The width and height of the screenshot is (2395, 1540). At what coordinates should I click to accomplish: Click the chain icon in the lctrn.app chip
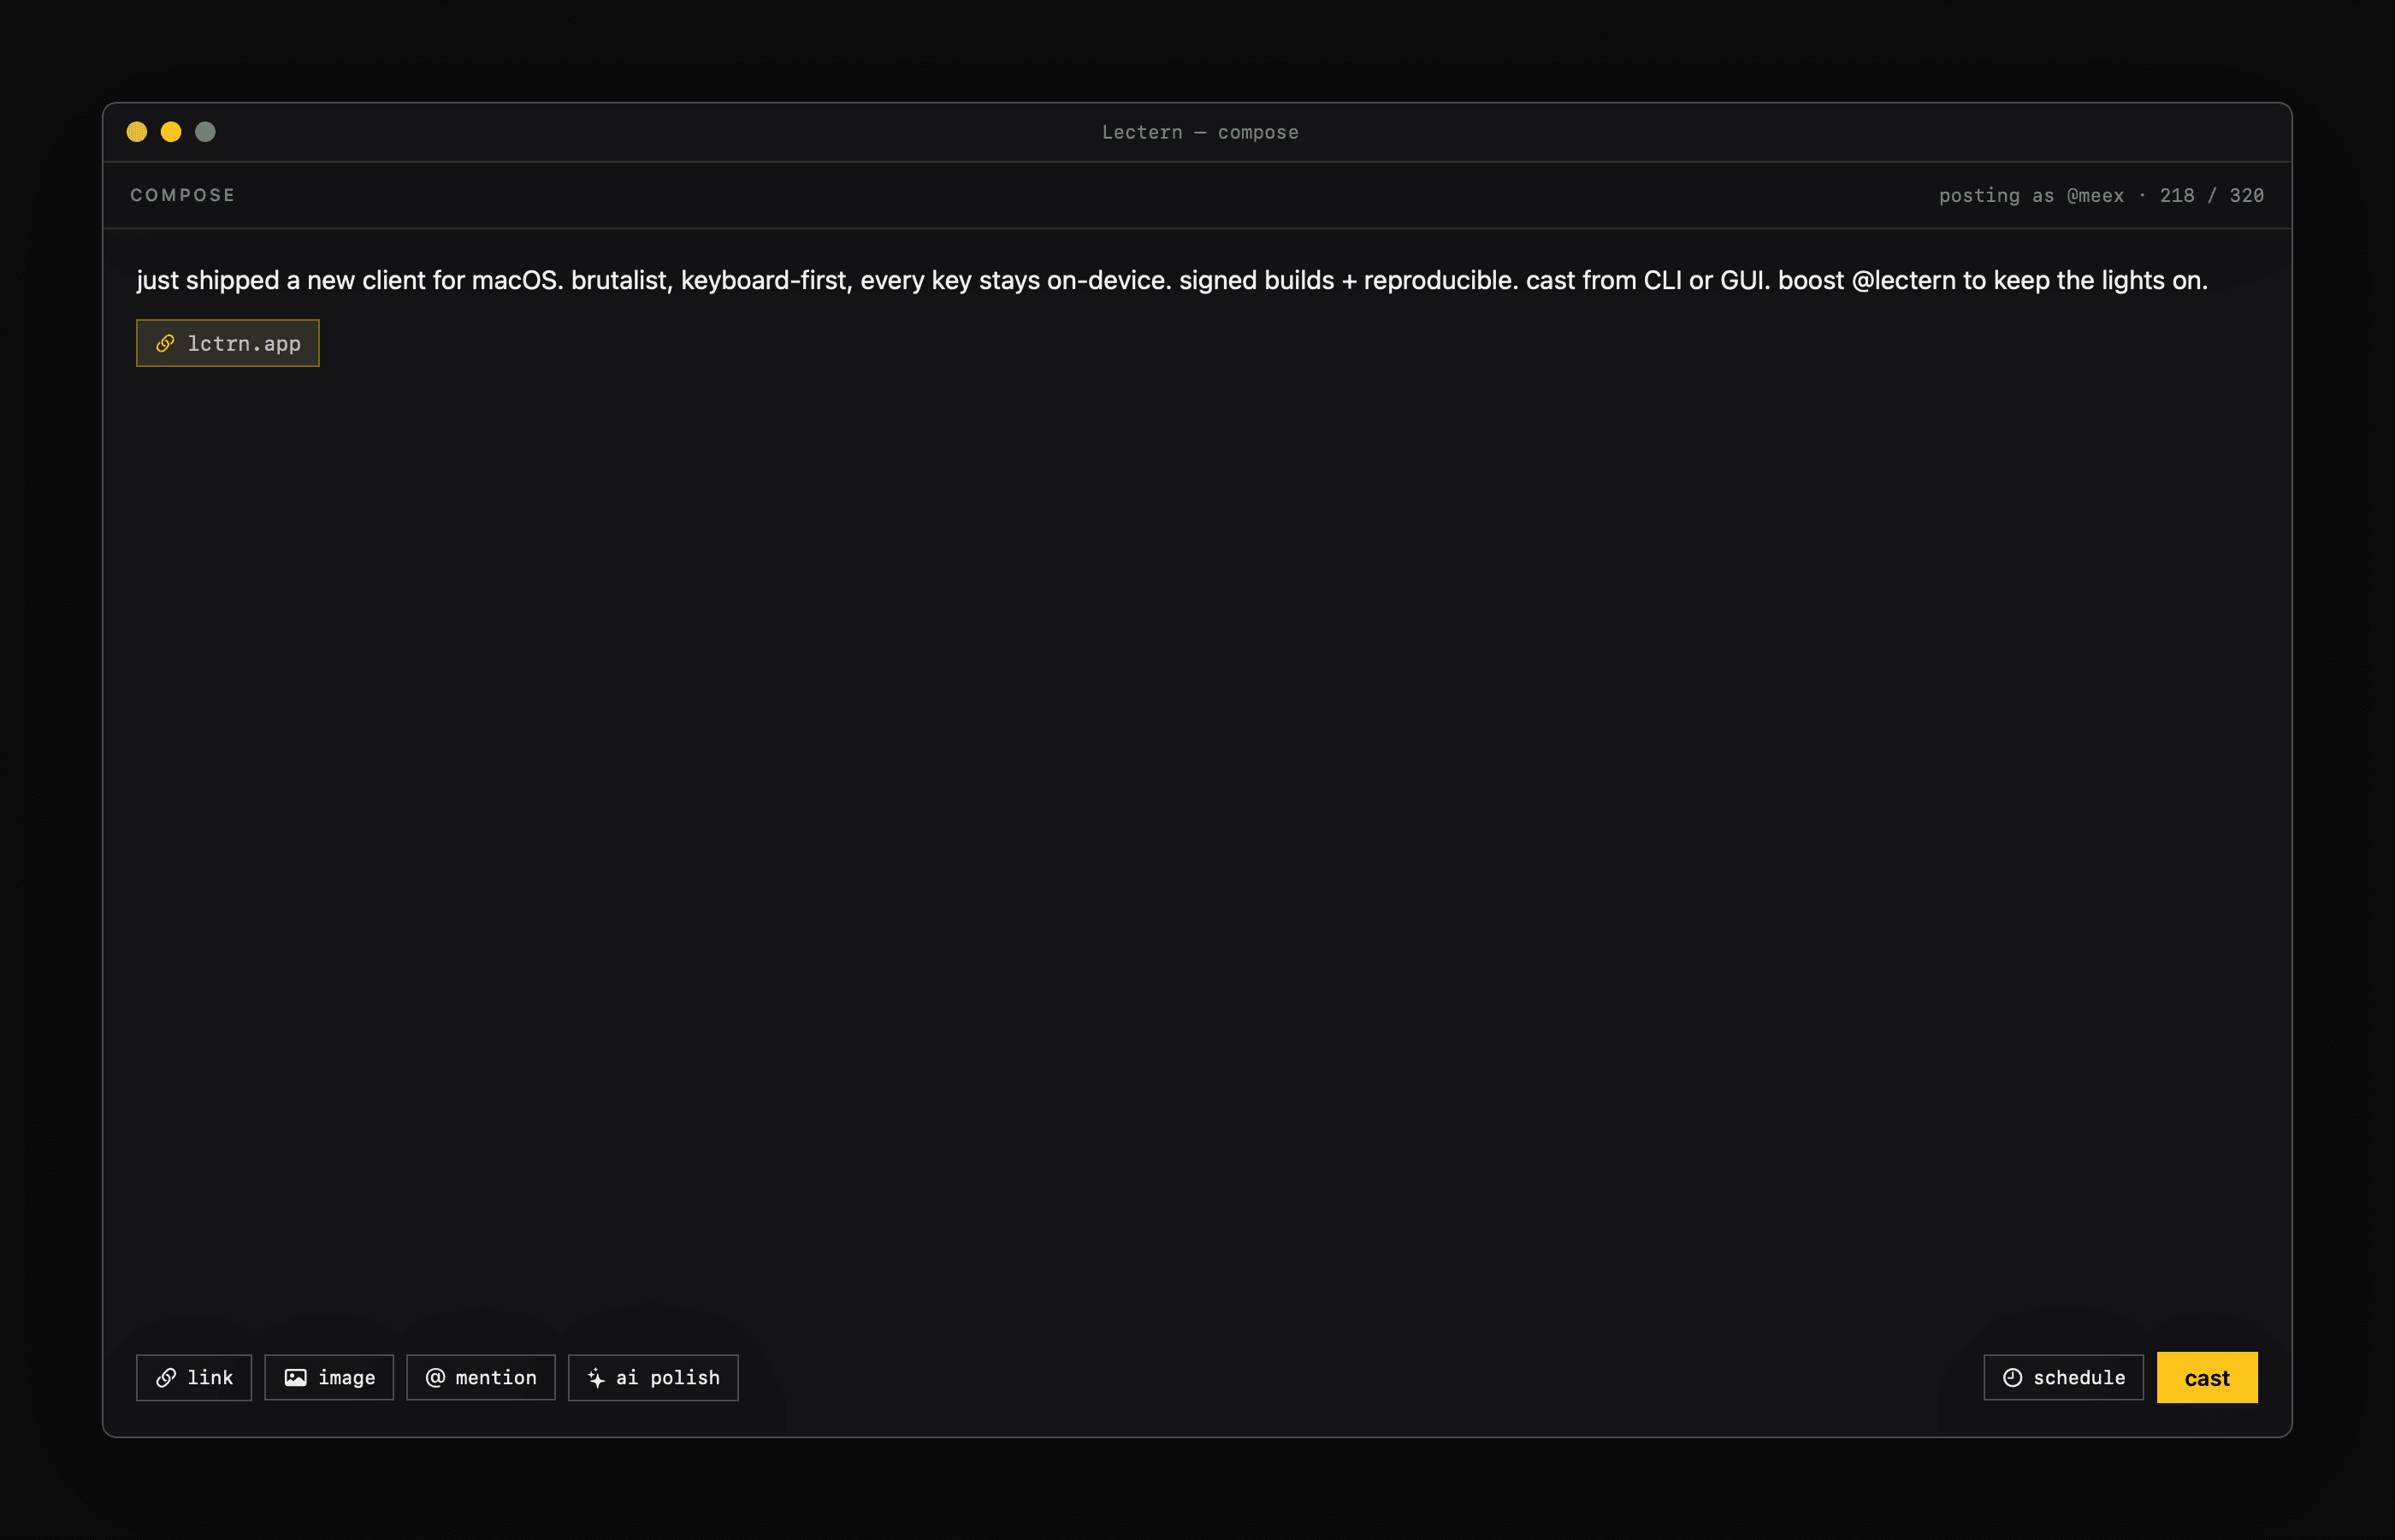166,343
